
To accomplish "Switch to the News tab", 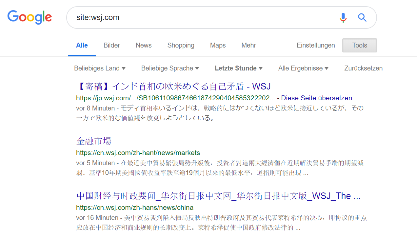I will (x=143, y=45).
